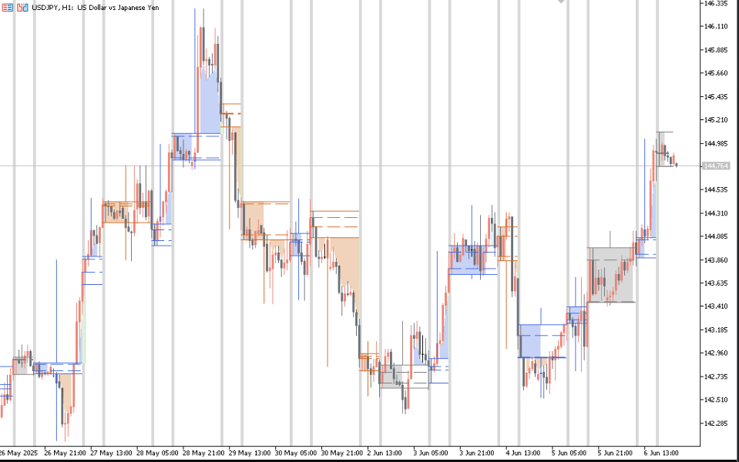Screen dimensions: 739x462
Task: Select the 3 Jun 05:00 time label
Action: [432, 453]
